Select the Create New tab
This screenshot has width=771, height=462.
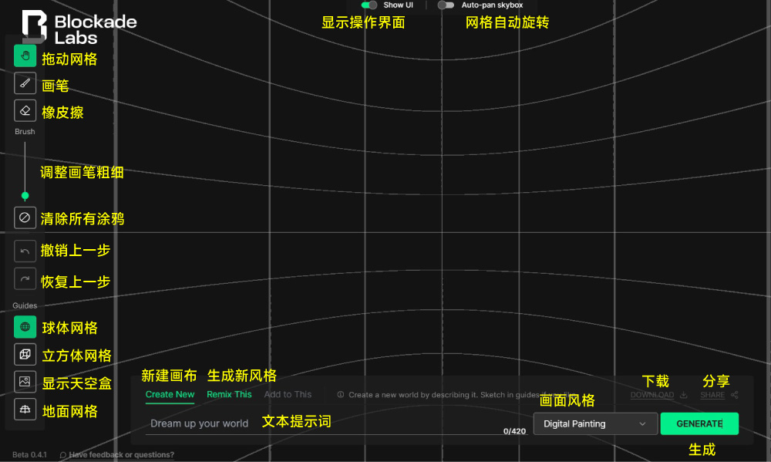tap(170, 394)
